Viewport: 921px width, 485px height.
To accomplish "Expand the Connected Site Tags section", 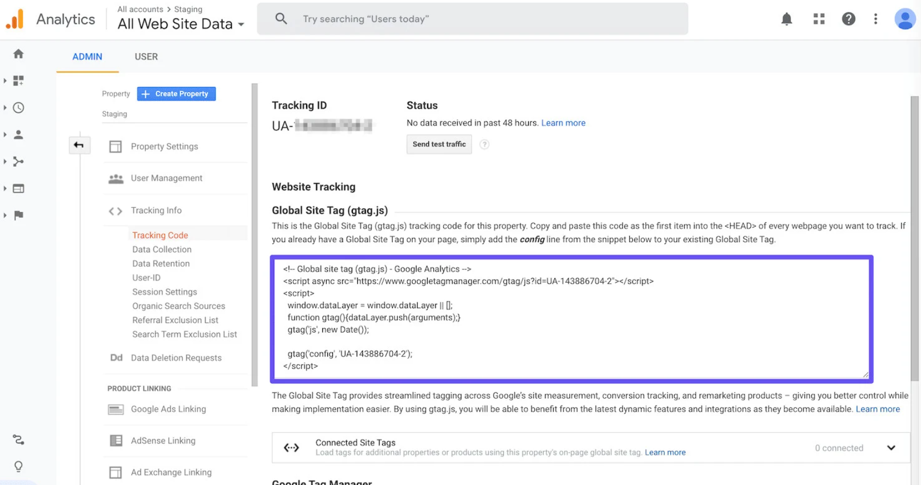I will [x=890, y=448].
